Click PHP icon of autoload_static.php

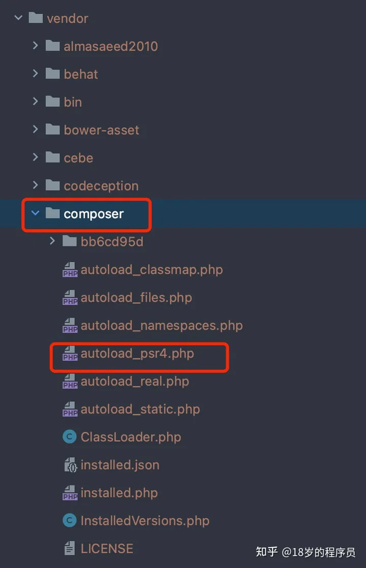click(70, 410)
